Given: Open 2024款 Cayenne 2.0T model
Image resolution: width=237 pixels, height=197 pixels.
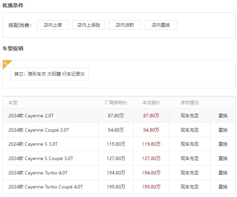Looking at the screenshot, I should coord(31,116).
